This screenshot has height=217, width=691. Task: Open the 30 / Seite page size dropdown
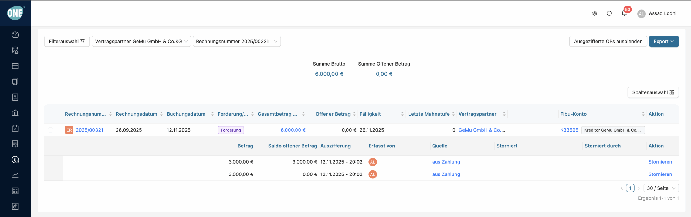pyautogui.click(x=661, y=188)
